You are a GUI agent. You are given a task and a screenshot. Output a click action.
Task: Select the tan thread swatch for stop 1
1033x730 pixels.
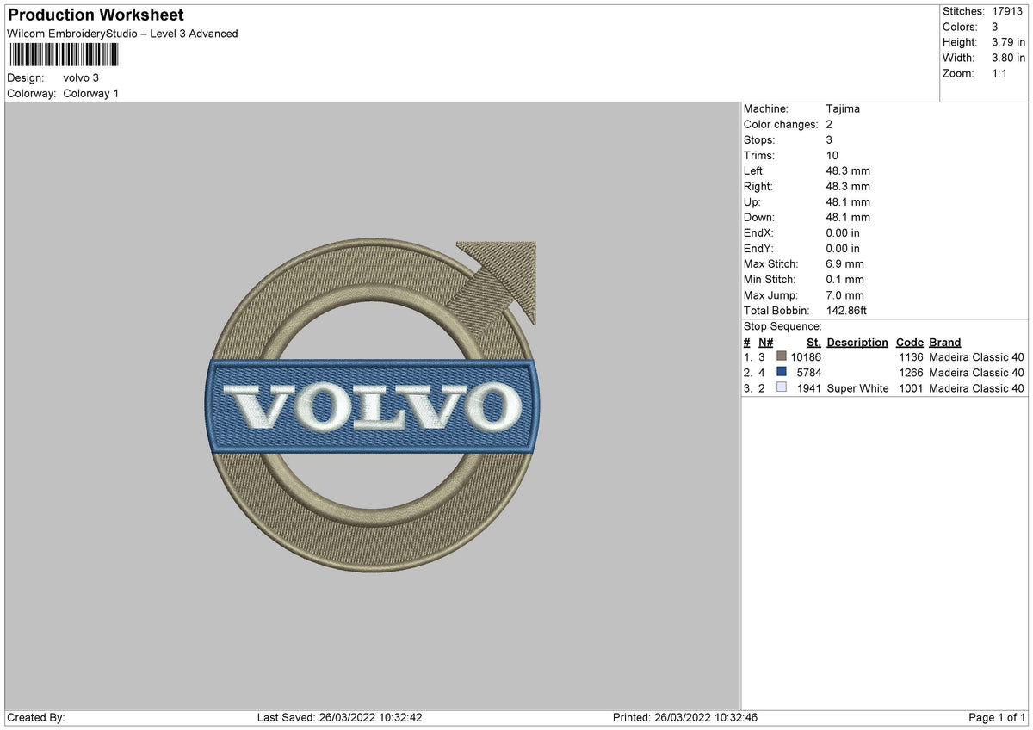point(779,356)
